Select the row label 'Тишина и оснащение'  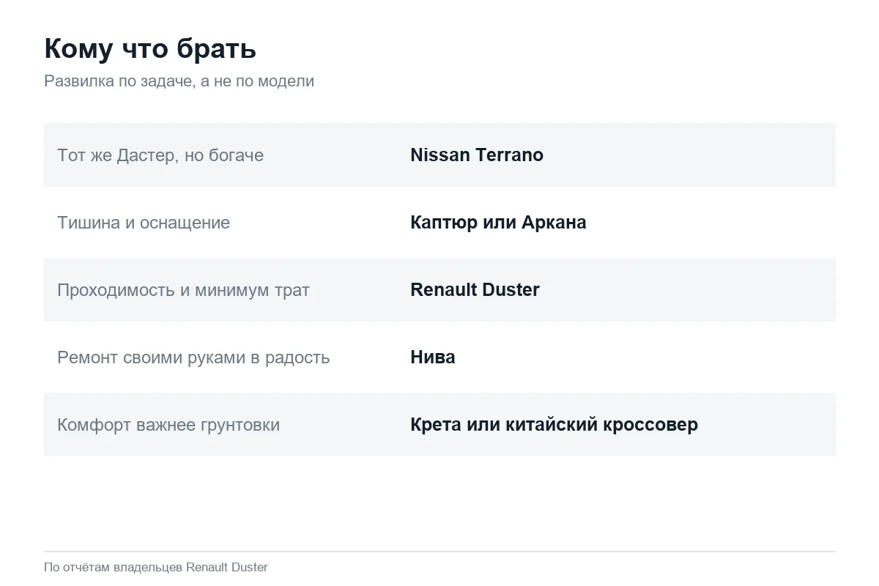tap(144, 223)
